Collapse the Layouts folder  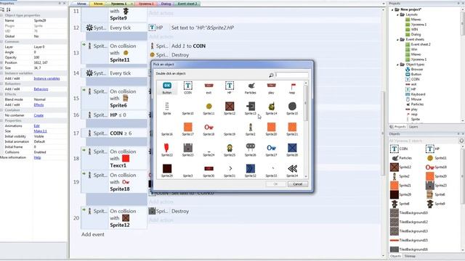pos(397,14)
